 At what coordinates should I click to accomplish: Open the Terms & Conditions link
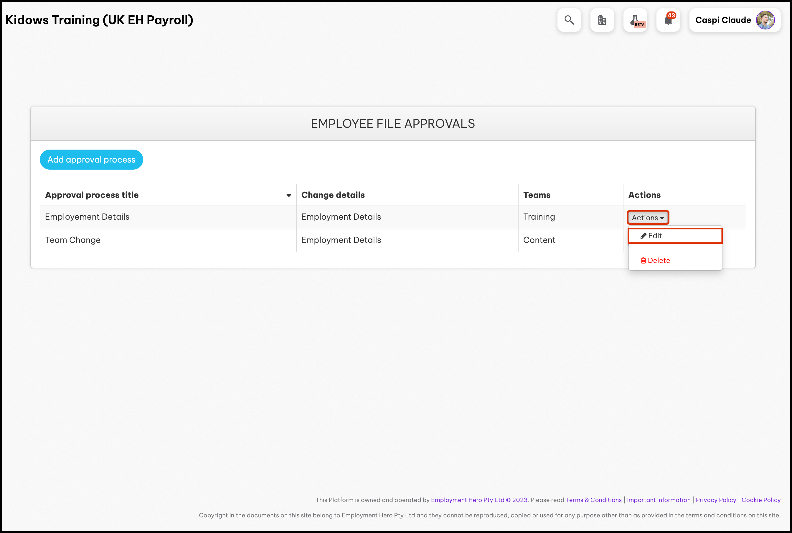[x=593, y=500]
